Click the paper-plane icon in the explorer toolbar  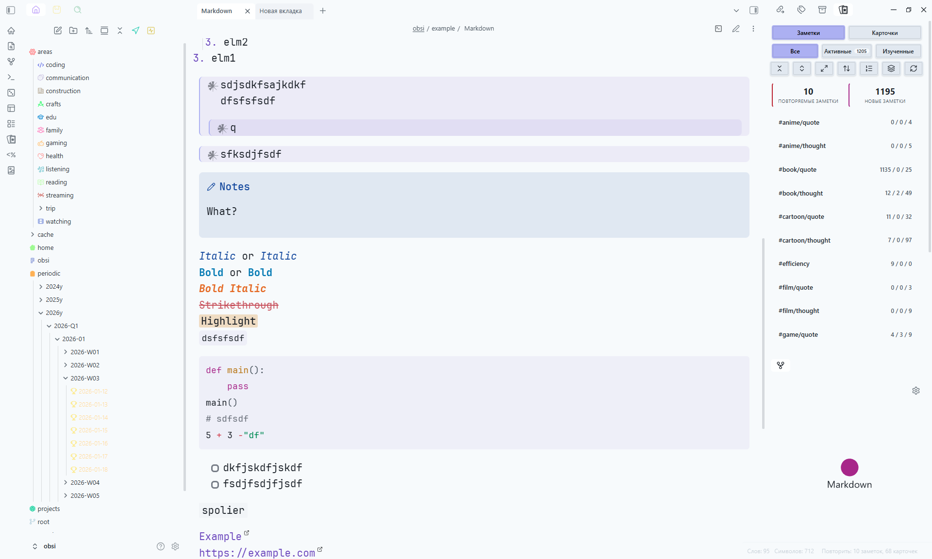[x=135, y=31]
